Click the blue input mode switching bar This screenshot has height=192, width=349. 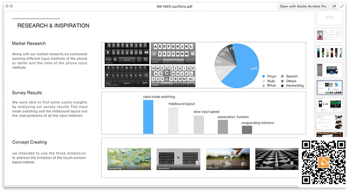click(148, 117)
